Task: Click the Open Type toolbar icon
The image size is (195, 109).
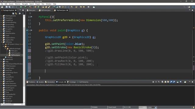Action: pos(43,7)
